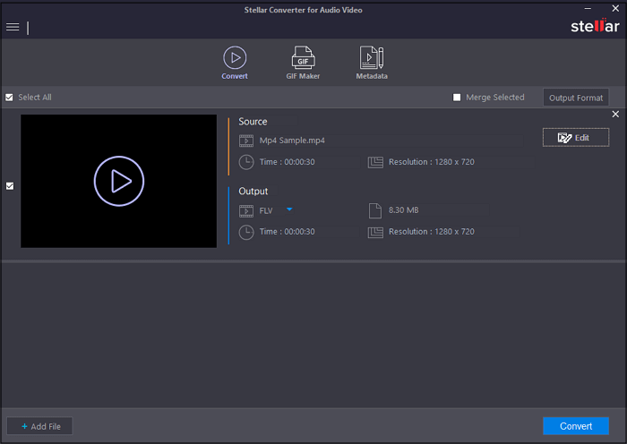Open the Output Format selector
Viewport: 627px width, 444px height.
click(575, 98)
